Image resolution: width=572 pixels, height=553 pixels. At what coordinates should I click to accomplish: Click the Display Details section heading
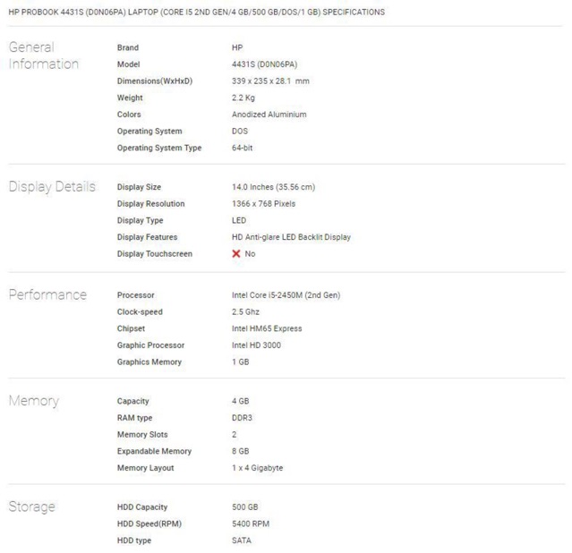(52, 187)
